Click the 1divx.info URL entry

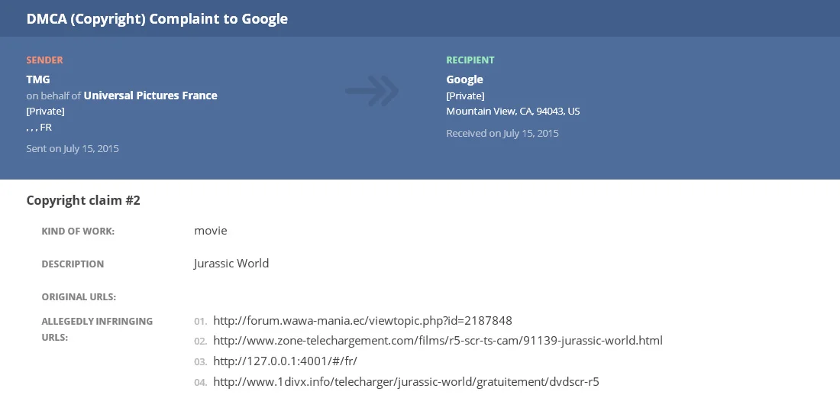click(x=406, y=381)
